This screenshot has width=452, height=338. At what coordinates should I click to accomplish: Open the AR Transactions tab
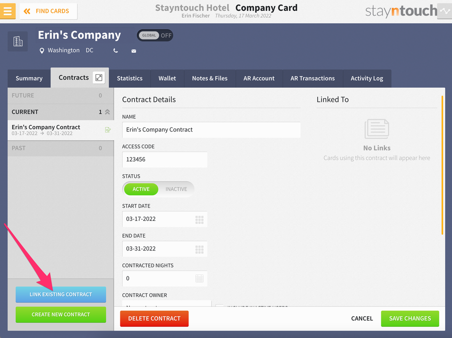point(312,78)
